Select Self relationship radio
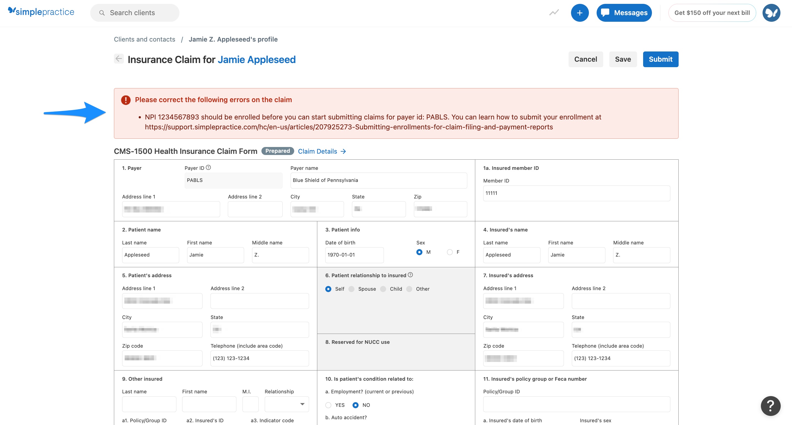This screenshot has height=425, width=792. (x=328, y=289)
